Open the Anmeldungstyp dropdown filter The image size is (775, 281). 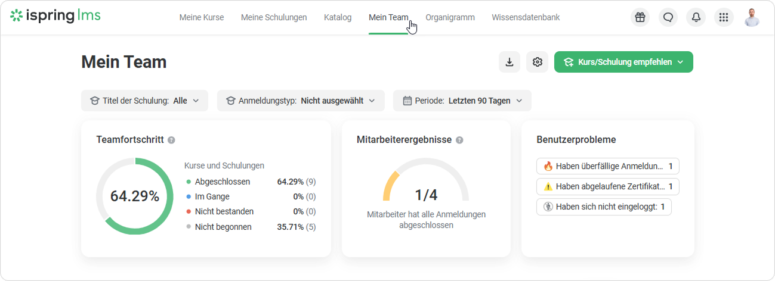click(301, 101)
